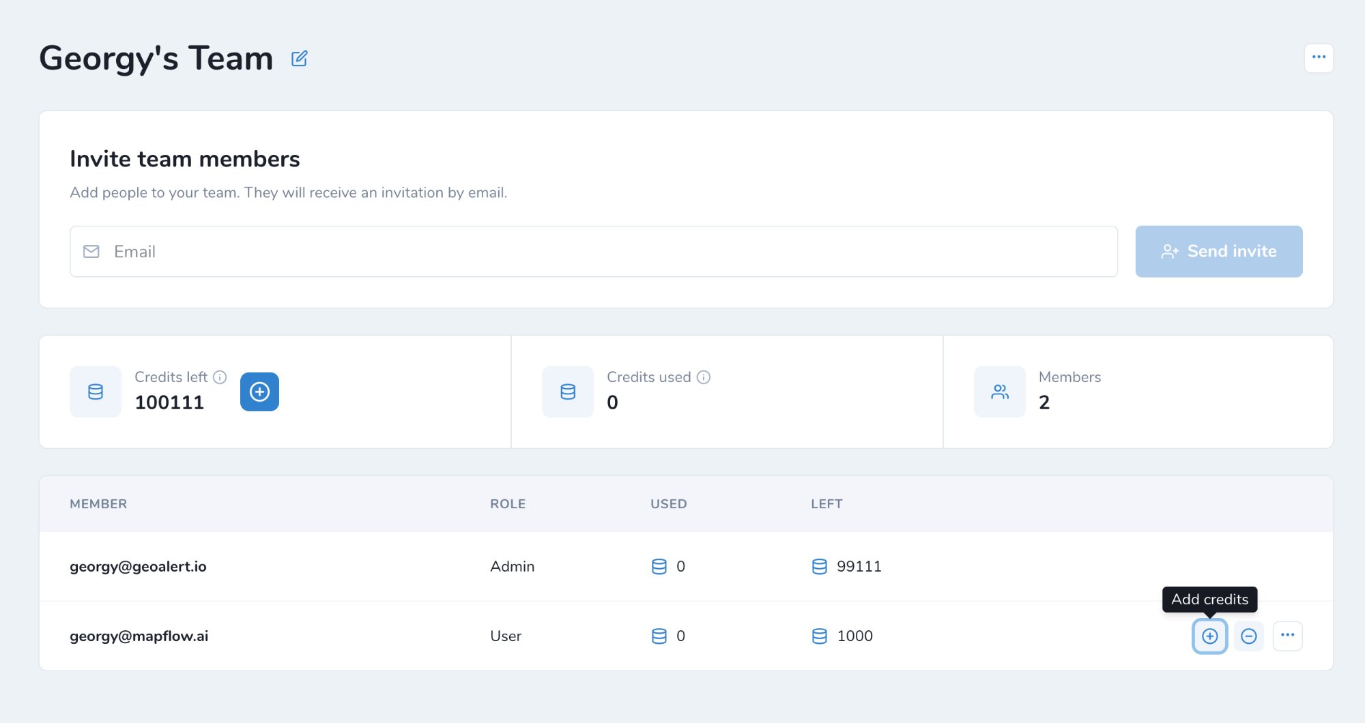This screenshot has height=723, width=1365.
Task: Click the MEMBER column header
Action: click(x=98, y=504)
